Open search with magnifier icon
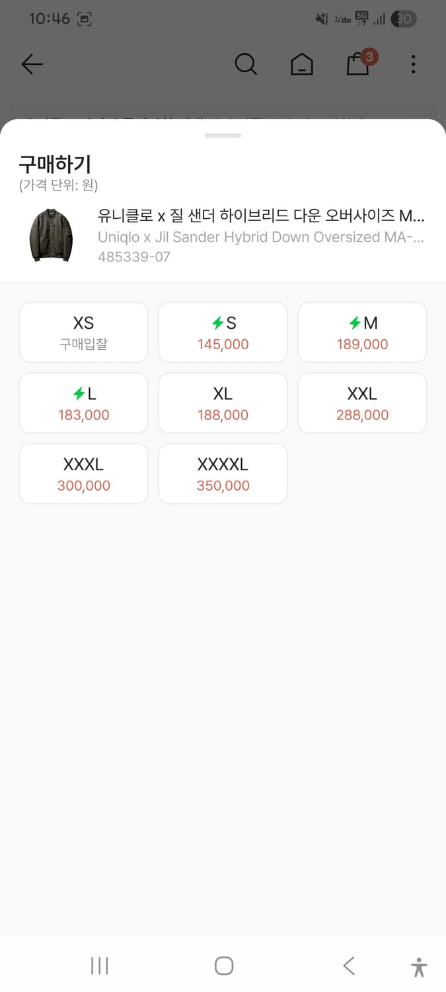The width and height of the screenshot is (446, 992). pos(246,64)
